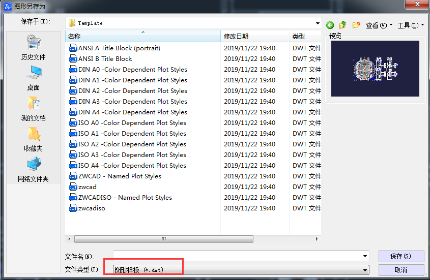Select DIN A0 -Color Dependent Plot Styles icon
The width and height of the screenshot is (430, 280).
point(73,70)
